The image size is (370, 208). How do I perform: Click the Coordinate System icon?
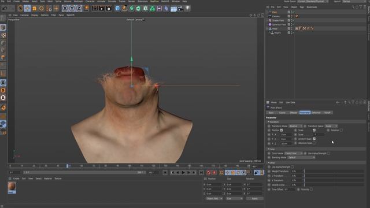point(86,9)
